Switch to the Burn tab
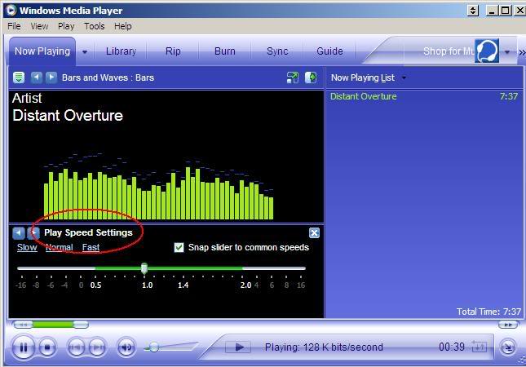Image resolution: width=526 pixels, height=367 pixels. [225, 51]
